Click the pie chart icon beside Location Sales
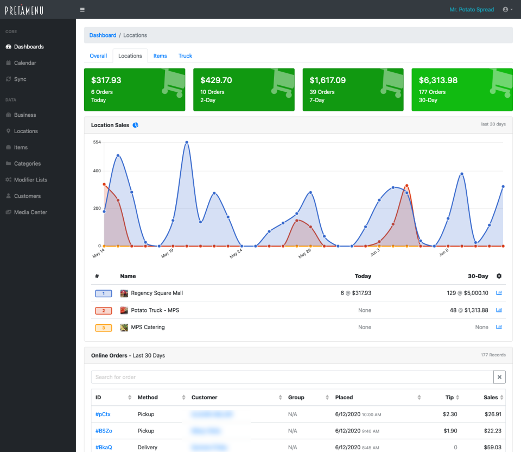This screenshot has height=452, width=521. pos(136,125)
